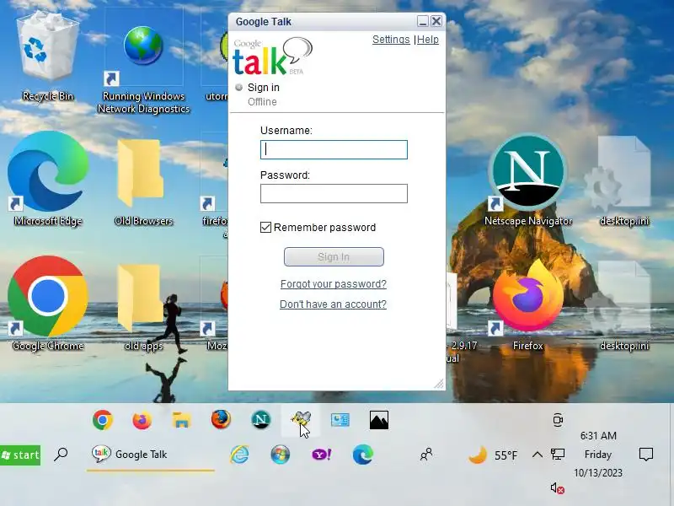Open Google Talk Settings
The width and height of the screenshot is (674, 506).
point(391,40)
